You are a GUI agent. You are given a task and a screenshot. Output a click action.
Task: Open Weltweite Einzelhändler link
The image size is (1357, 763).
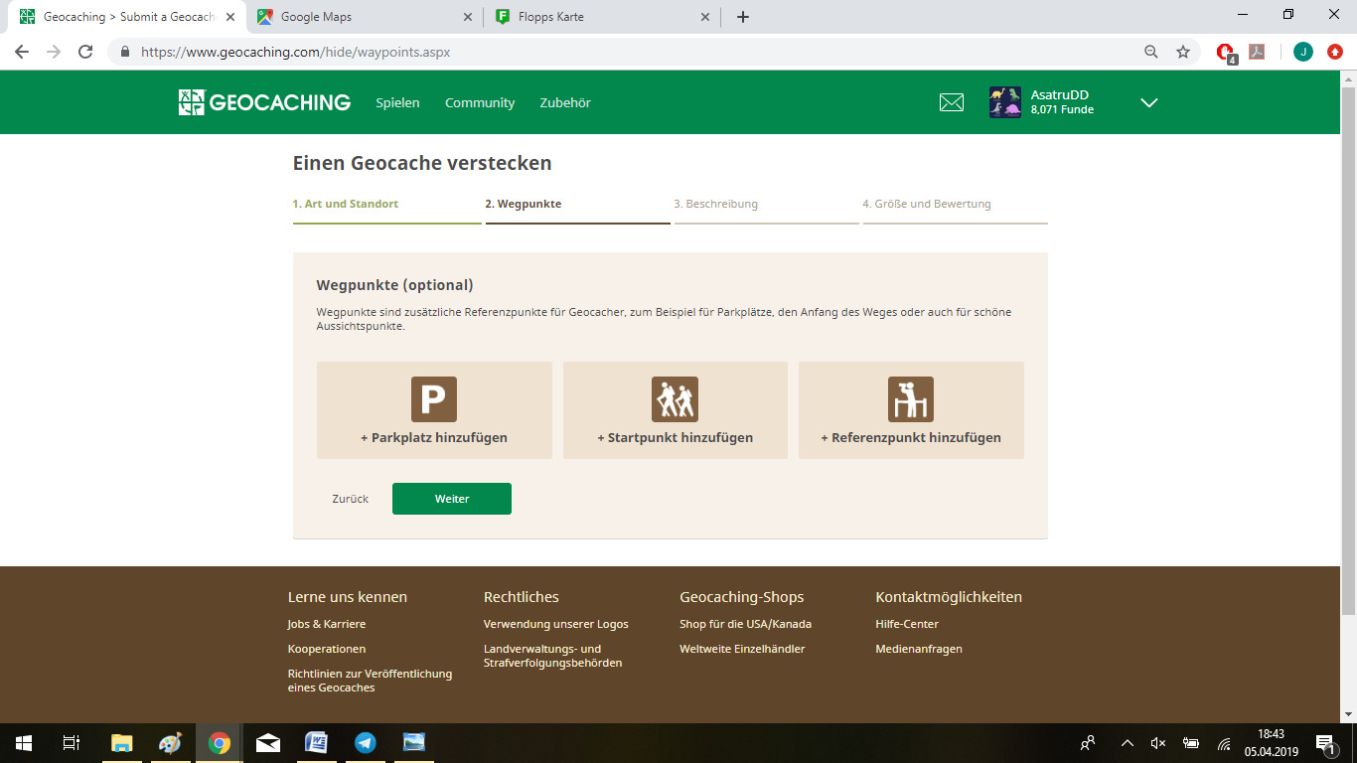742,649
